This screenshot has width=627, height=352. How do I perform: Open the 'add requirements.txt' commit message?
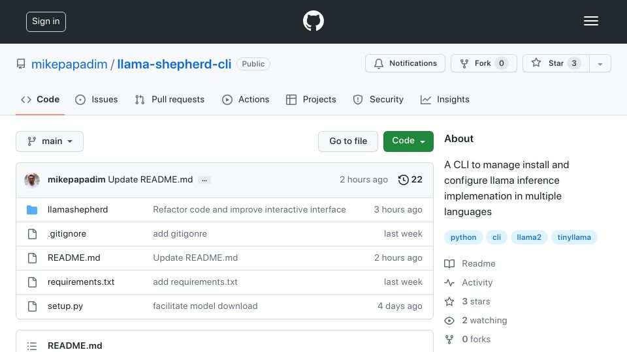195,282
